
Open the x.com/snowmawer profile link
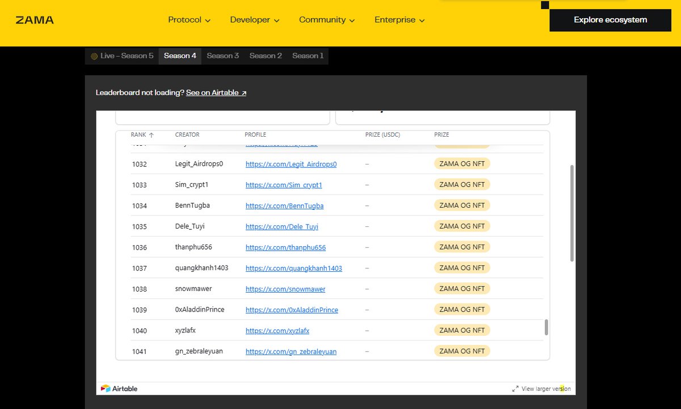(x=285, y=289)
